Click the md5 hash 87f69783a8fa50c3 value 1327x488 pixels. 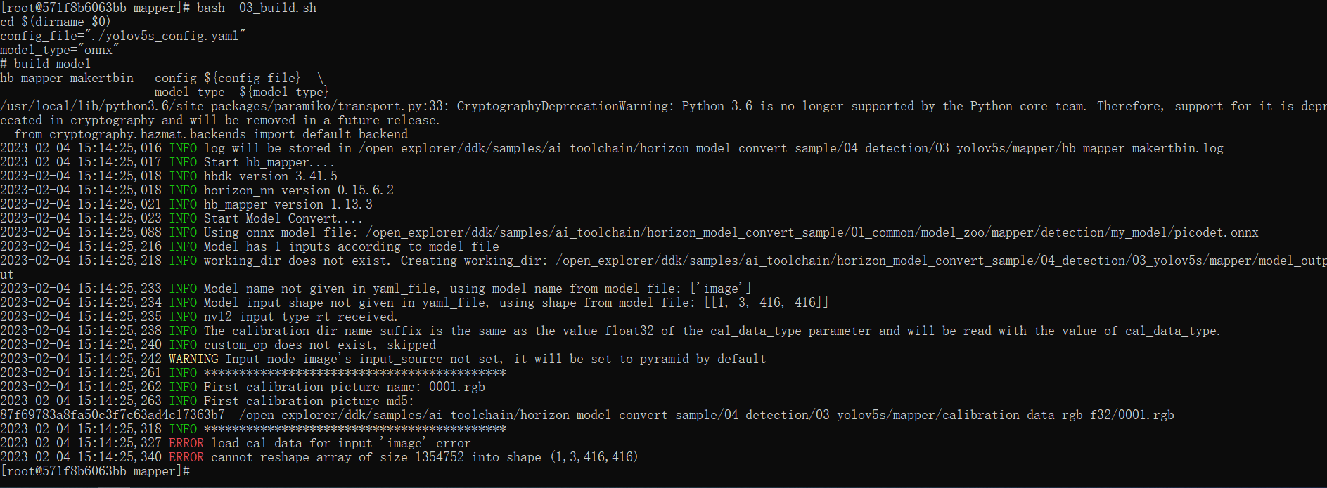point(113,415)
